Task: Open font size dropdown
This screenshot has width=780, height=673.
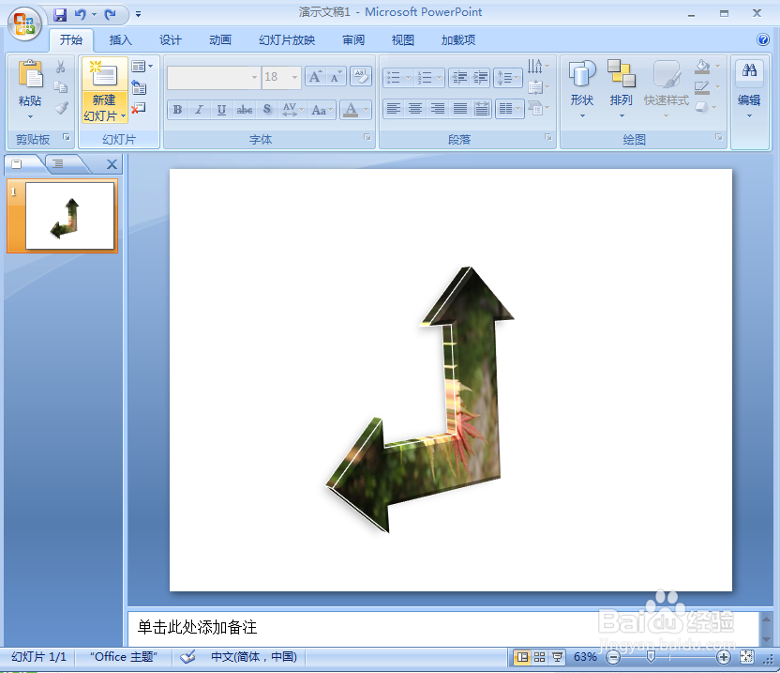Action: (294, 77)
